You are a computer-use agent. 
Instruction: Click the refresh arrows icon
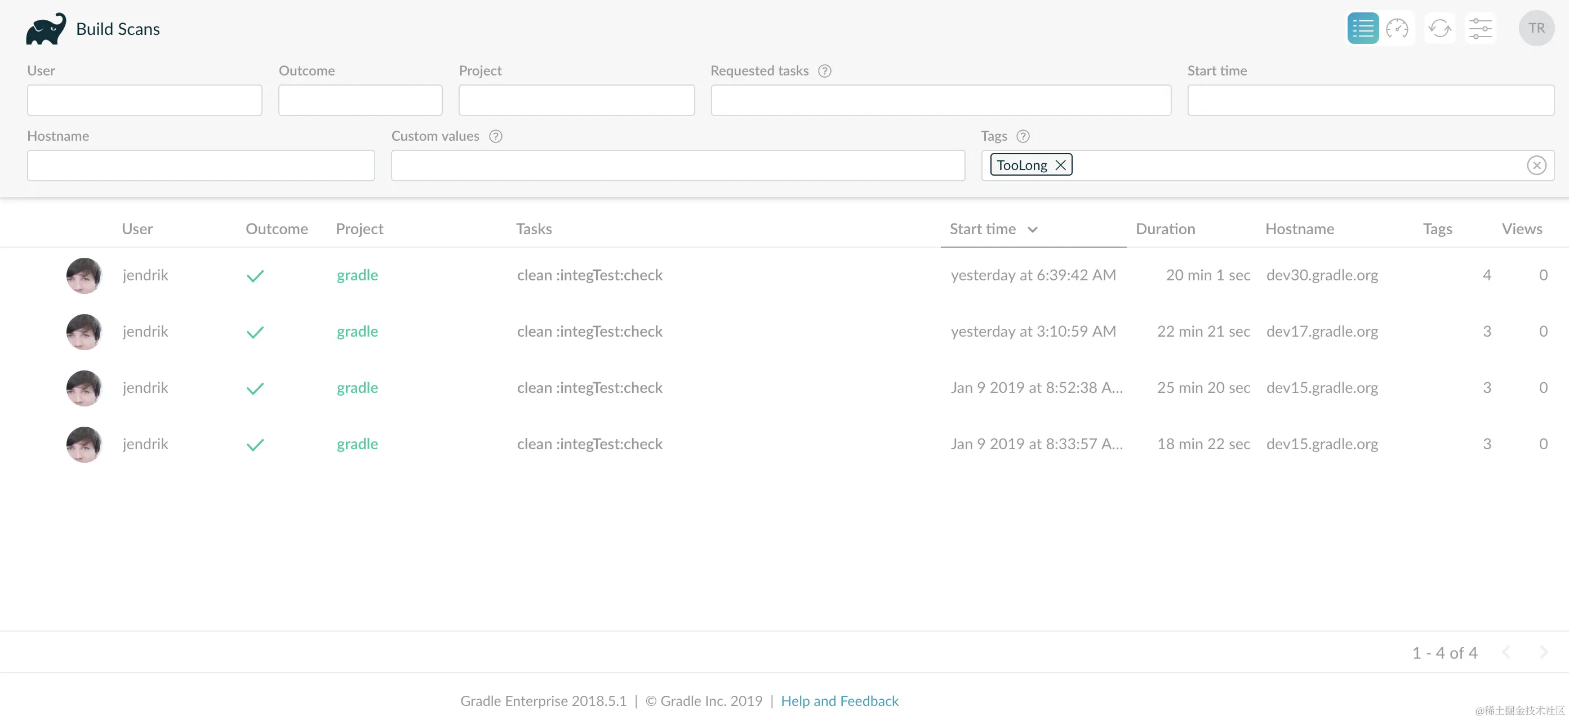click(x=1439, y=29)
